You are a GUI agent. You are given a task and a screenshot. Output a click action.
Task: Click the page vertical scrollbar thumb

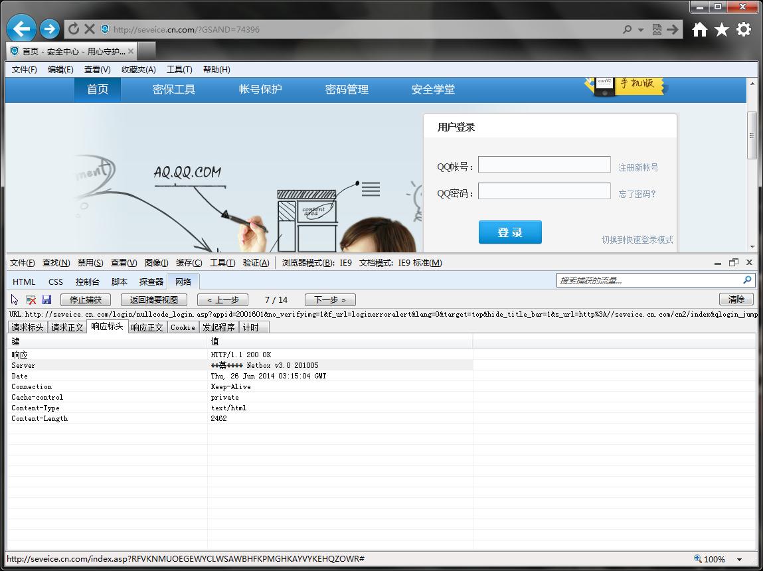click(752, 135)
